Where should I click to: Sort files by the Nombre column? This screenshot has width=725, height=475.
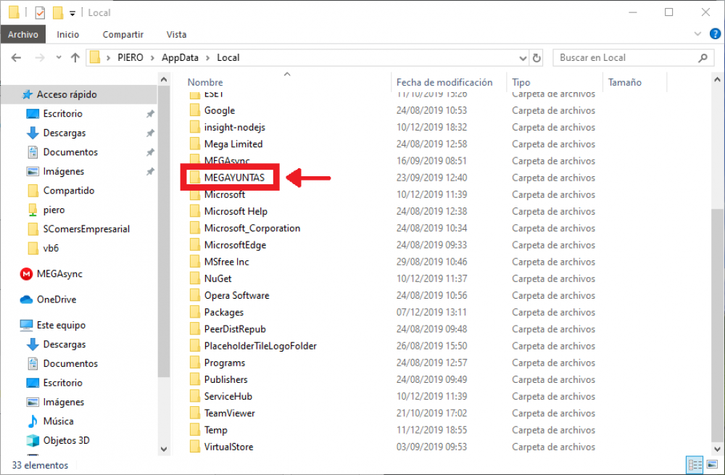click(205, 83)
